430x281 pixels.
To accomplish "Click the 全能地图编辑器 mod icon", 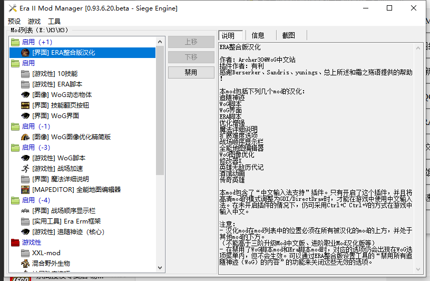I will 25,190.
